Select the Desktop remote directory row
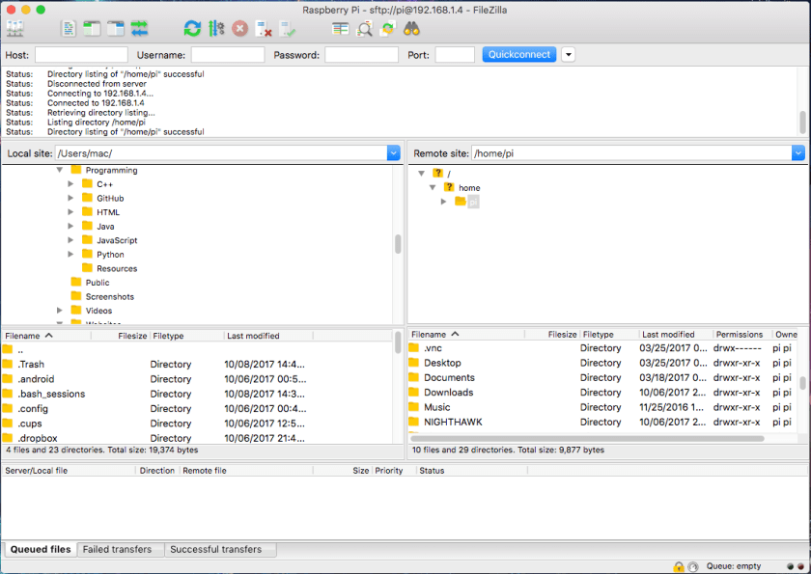Viewport: 811px width, 574px height. click(602, 363)
